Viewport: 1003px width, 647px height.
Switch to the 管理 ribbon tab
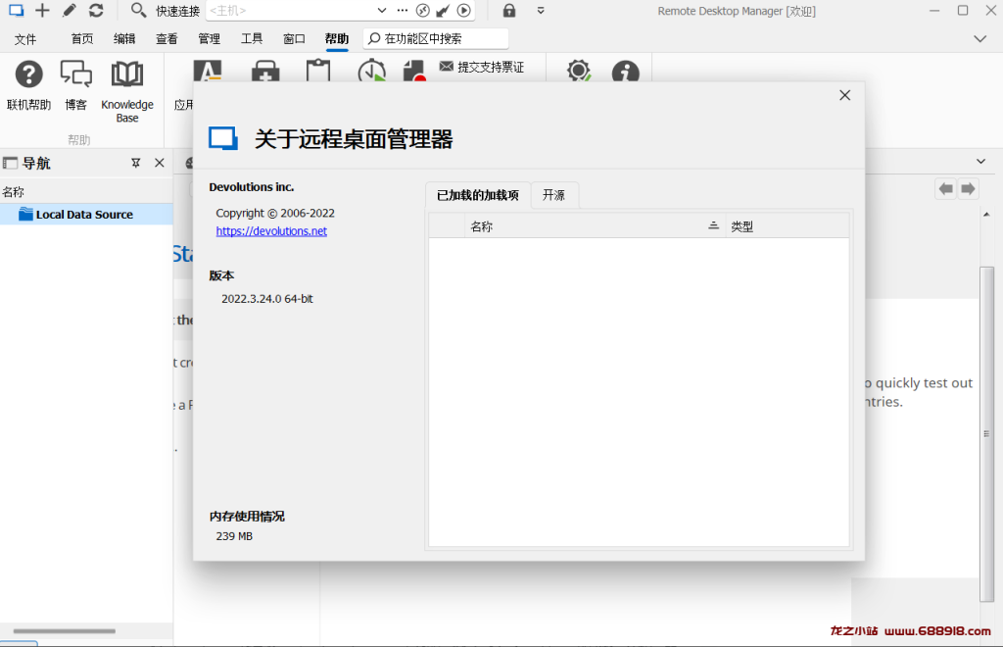pyautogui.click(x=210, y=39)
